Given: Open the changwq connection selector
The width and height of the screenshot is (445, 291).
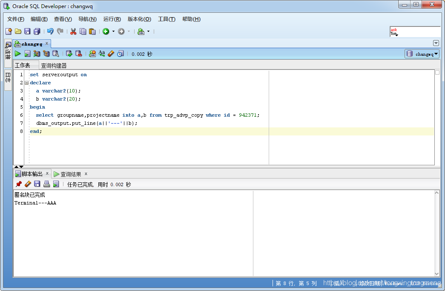Looking at the screenshot, I should [x=422, y=54].
